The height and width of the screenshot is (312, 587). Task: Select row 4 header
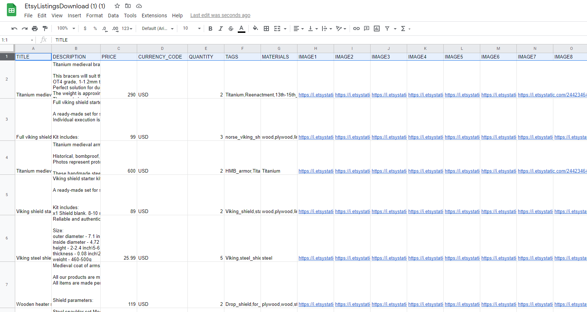click(7, 158)
